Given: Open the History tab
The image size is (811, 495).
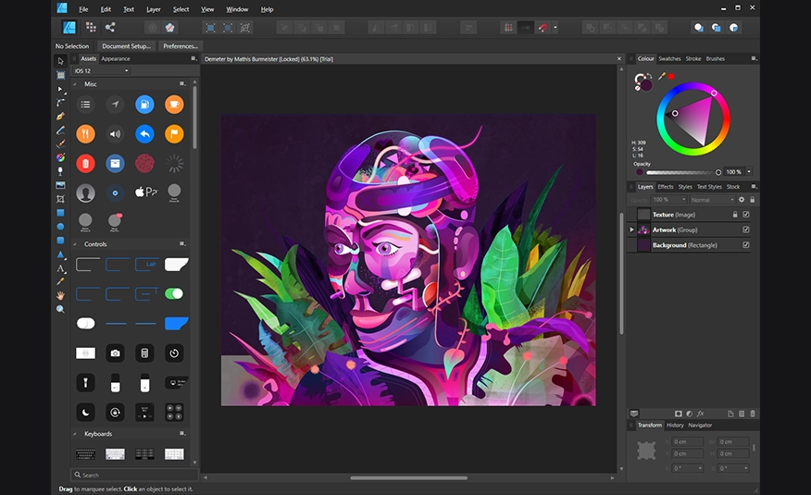Looking at the screenshot, I should [675, 425].
